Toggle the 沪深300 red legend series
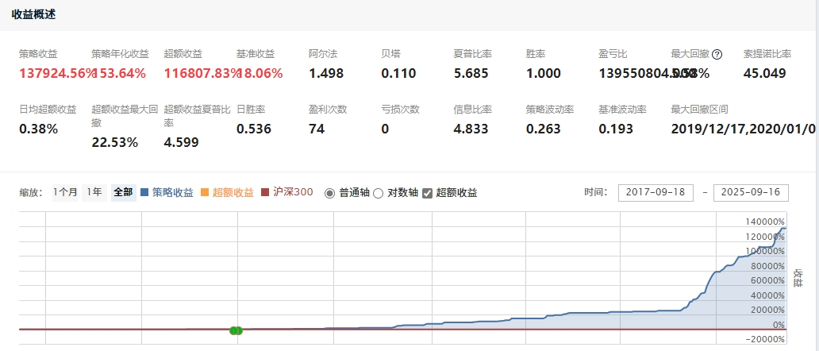819x351 pixels. tap(286, 193)
